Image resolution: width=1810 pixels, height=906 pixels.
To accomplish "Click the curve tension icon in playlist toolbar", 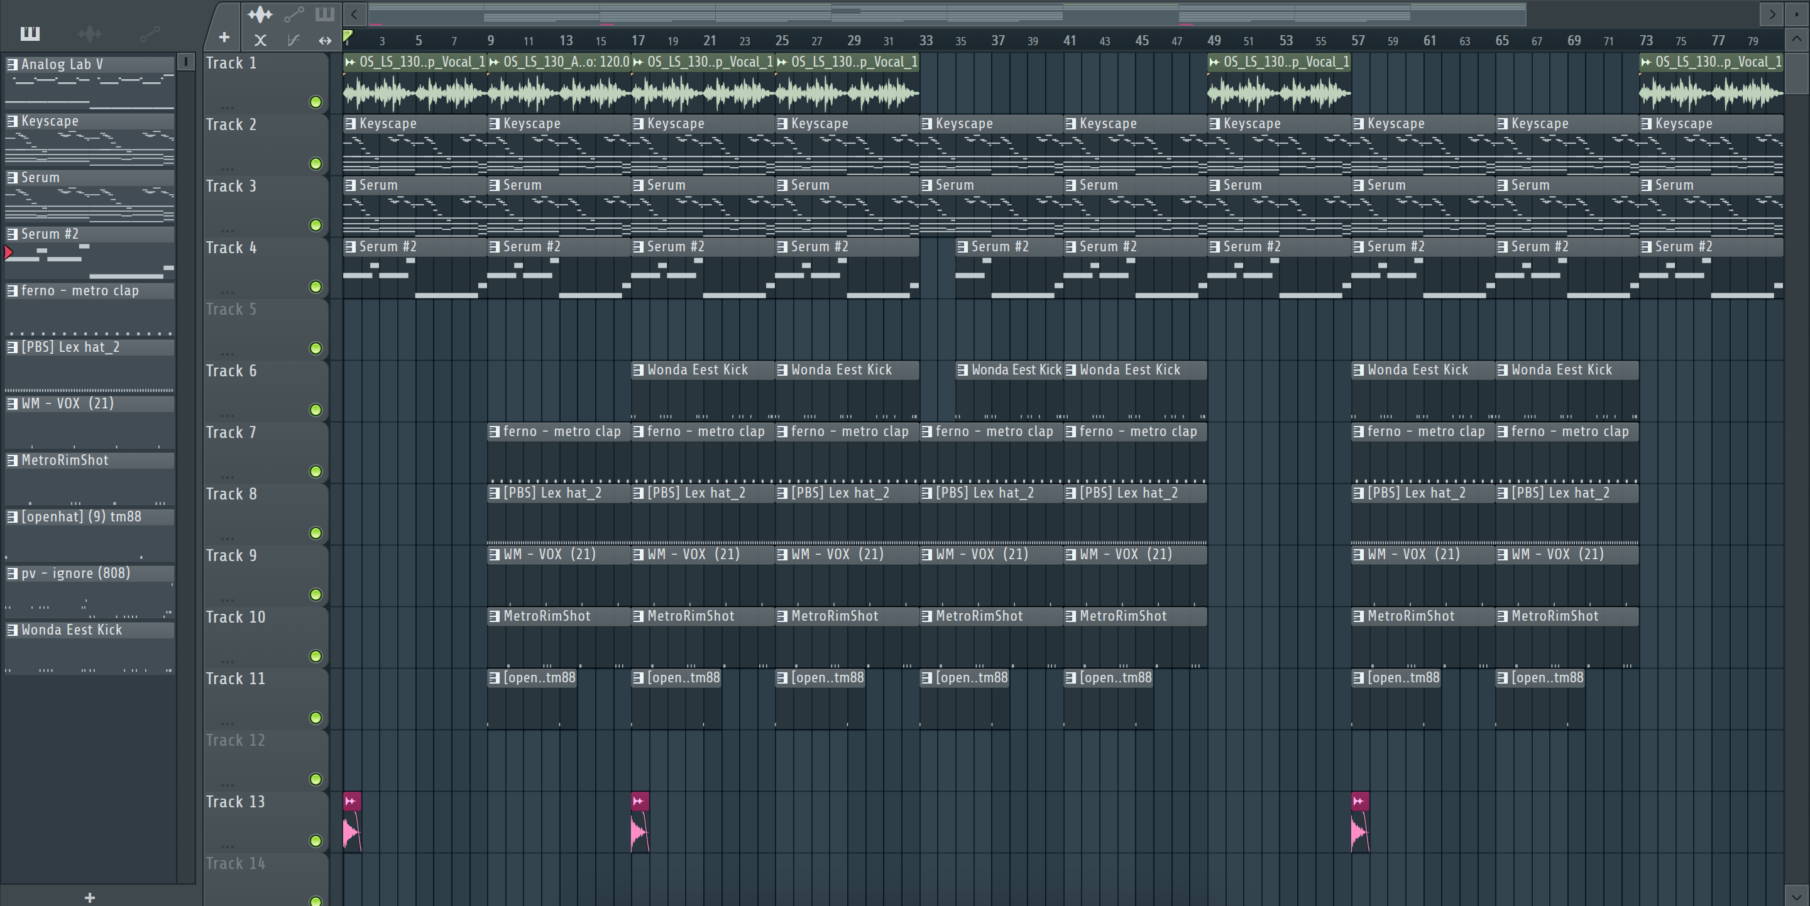I will [x=293, y=40].
